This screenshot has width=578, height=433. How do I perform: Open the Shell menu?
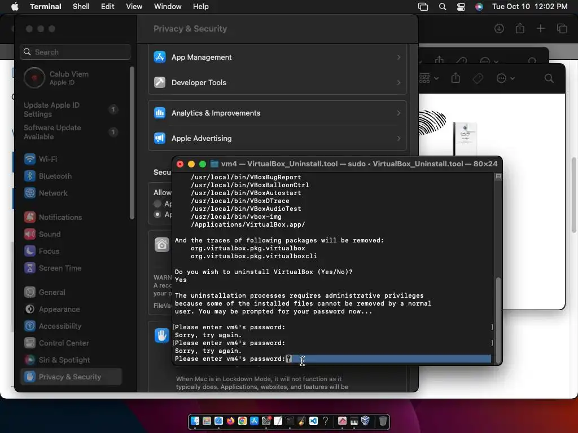[81, 7]
